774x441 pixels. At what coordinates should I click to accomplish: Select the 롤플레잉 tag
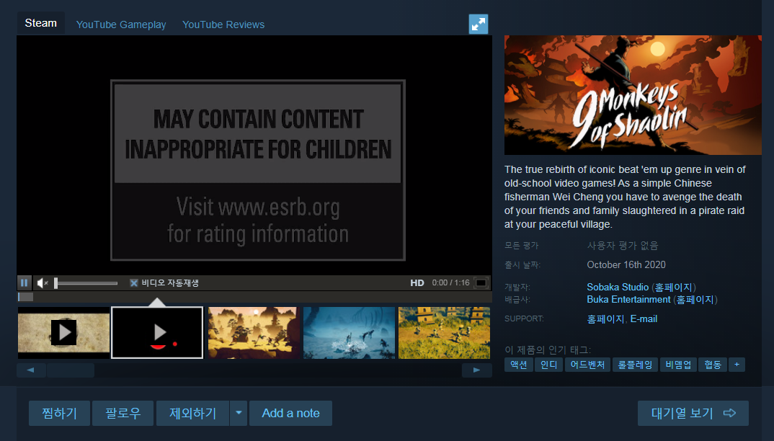636,365
